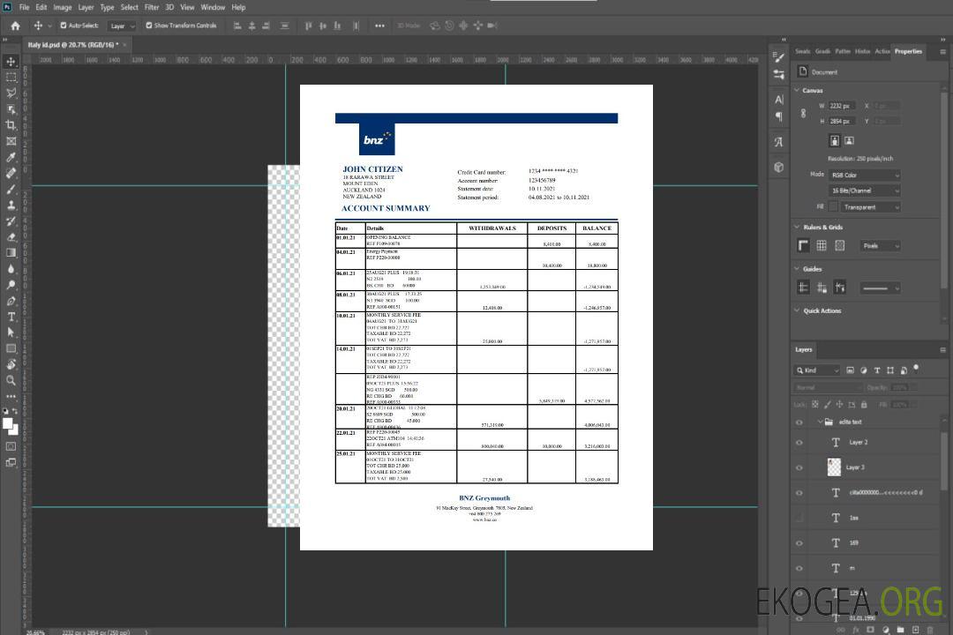This screenshot has height=635, width=953.
Task: Hide Layer 3 using its eye icon
Action: tap(799, 468)
